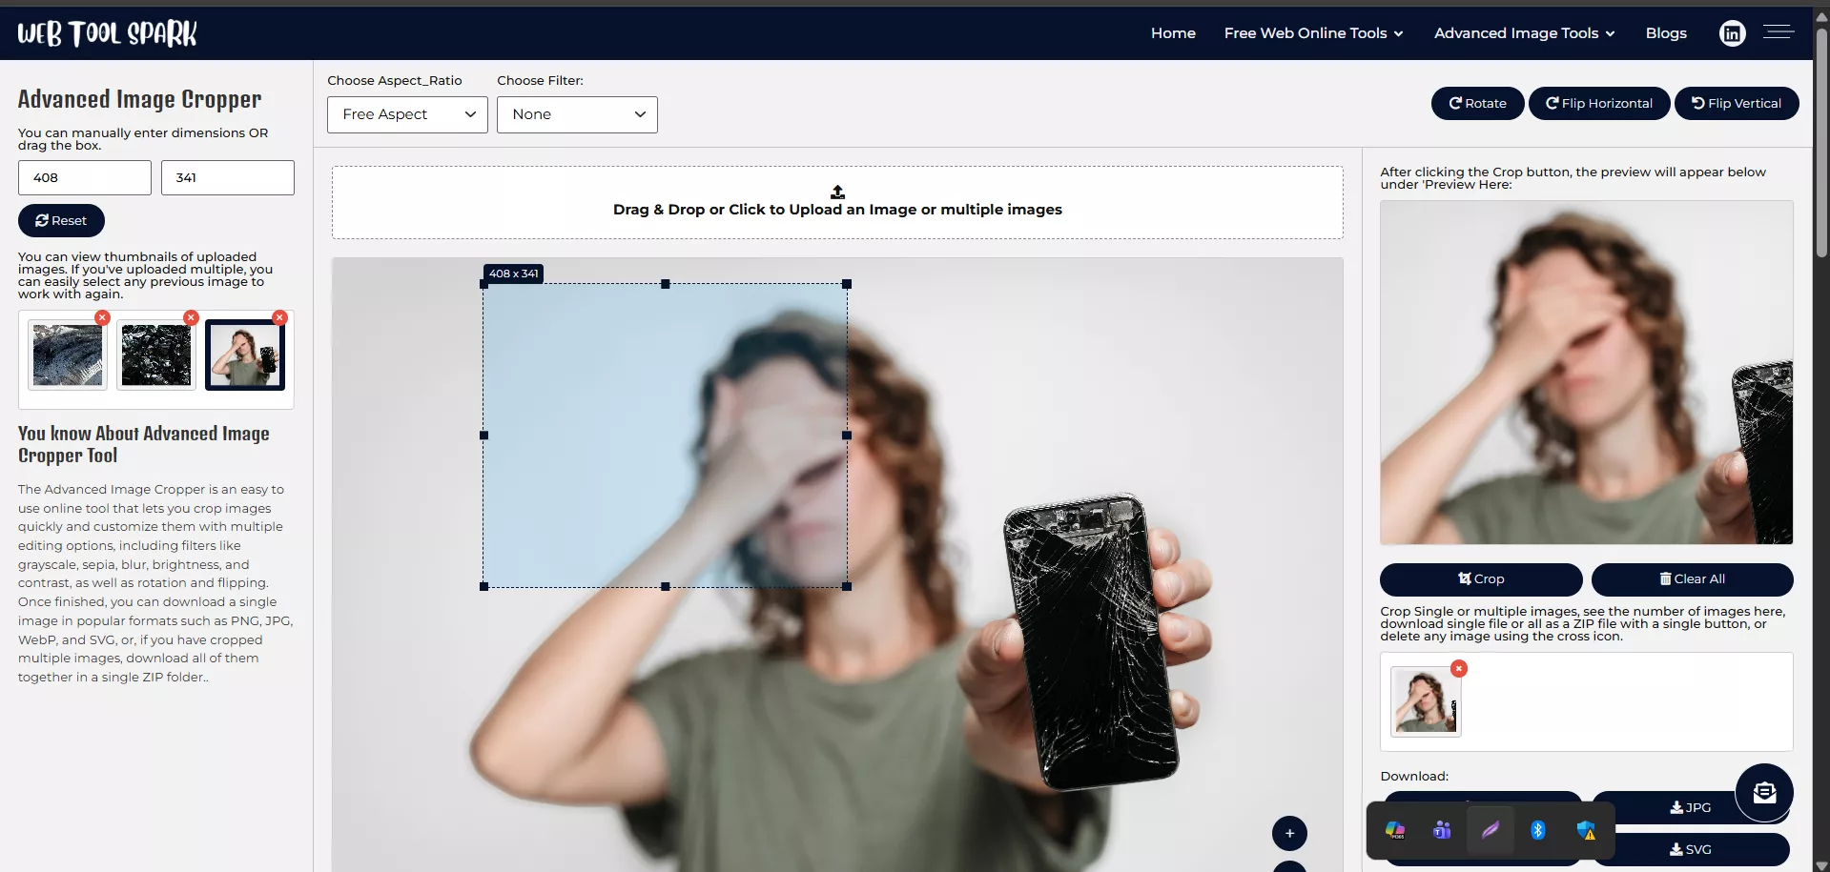
Task: Click the Rotate button
Action: 1477,103
